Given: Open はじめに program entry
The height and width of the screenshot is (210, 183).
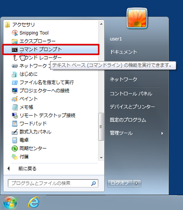Looking at the screenshot, I should pos(28,74).
